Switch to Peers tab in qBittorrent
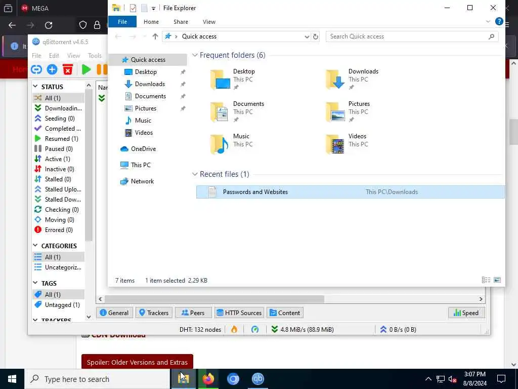518x389 pixels. click(x=193, y=313)
